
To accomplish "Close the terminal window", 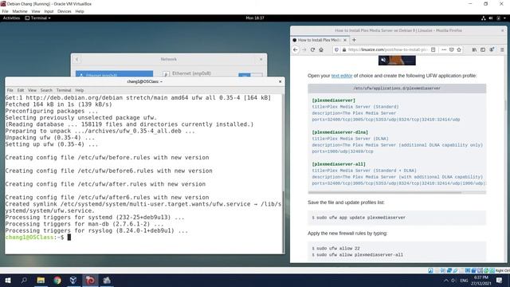I will click(280, 81).
